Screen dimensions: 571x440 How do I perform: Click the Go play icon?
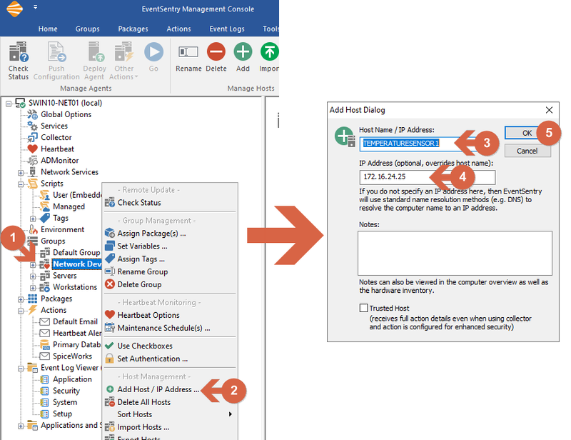tap(153, 52)
